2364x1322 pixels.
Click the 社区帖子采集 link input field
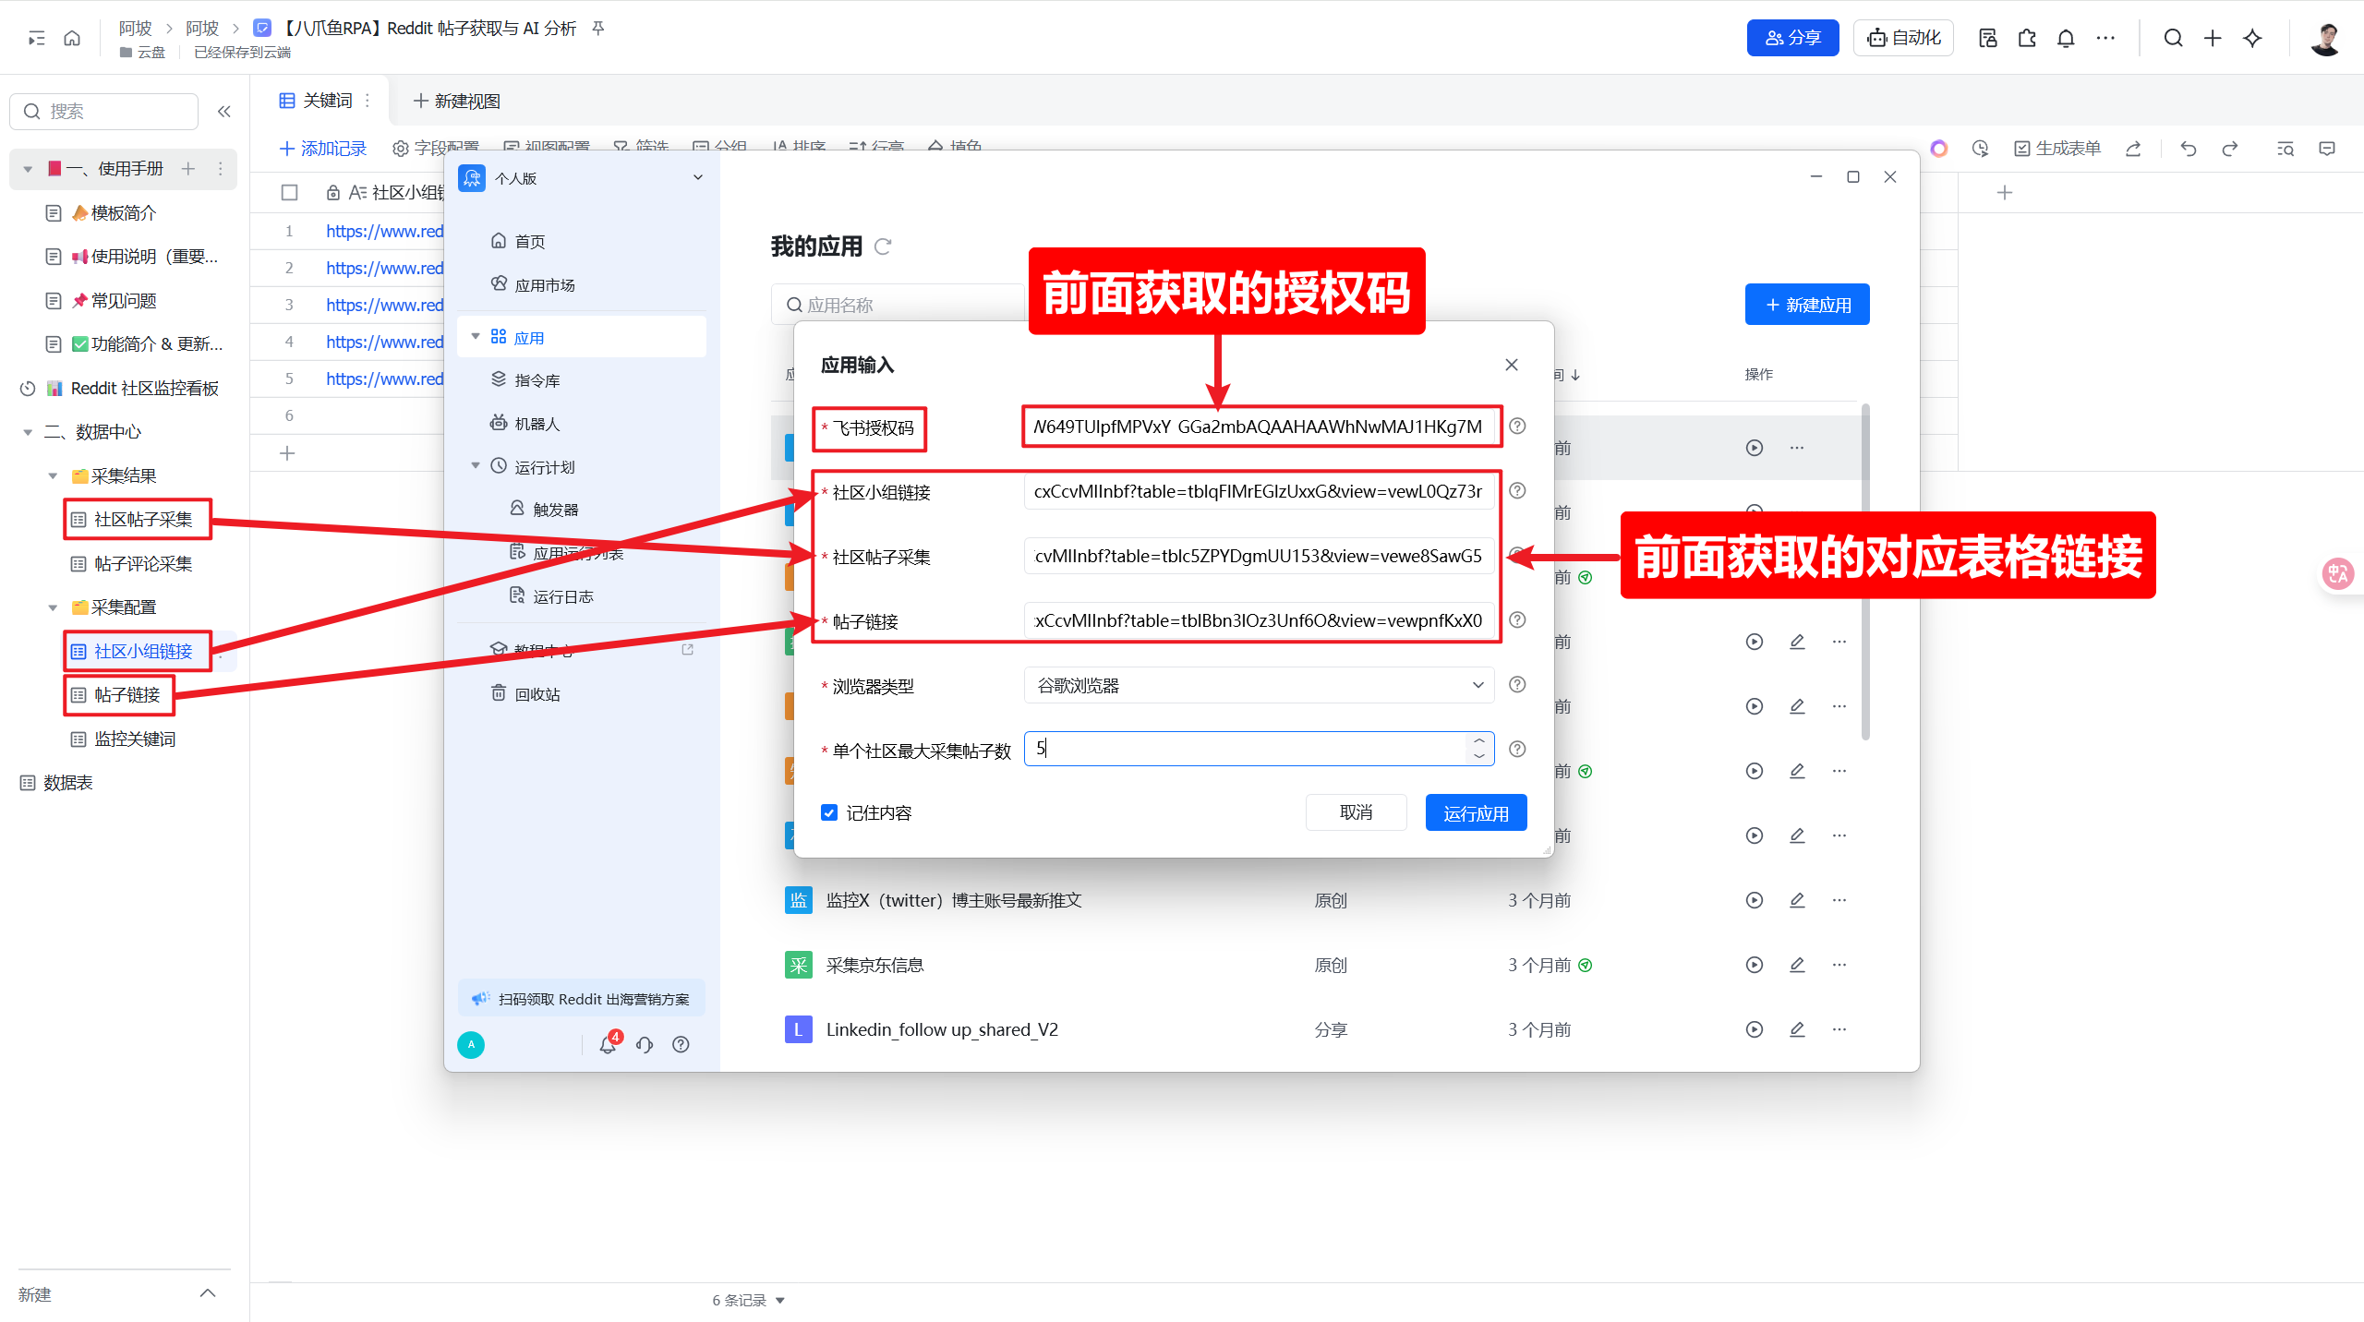point(1258,556)
